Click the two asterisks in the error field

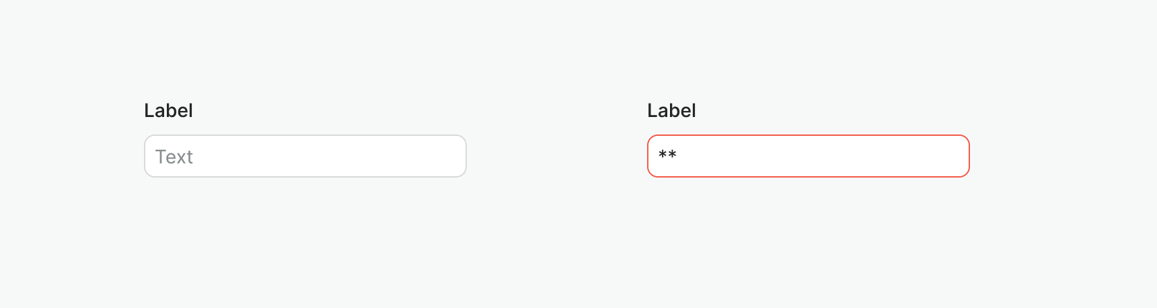[x=667, y=155]
